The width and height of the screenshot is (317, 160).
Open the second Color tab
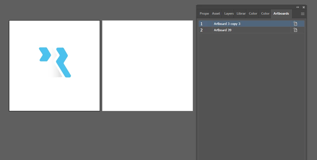[265, 14]
